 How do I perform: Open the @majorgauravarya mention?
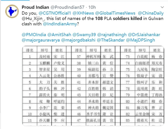point(41,40)
